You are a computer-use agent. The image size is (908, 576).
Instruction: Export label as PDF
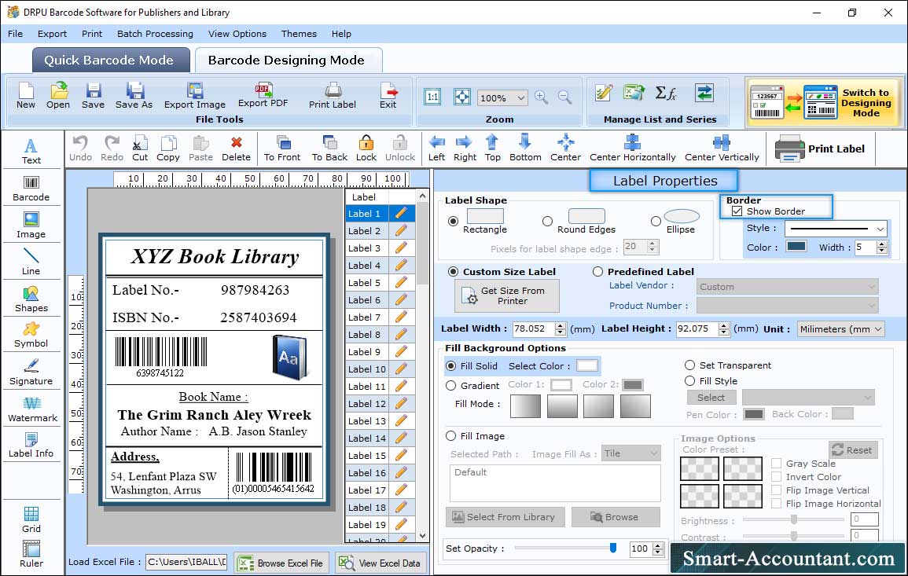point(263,96)
